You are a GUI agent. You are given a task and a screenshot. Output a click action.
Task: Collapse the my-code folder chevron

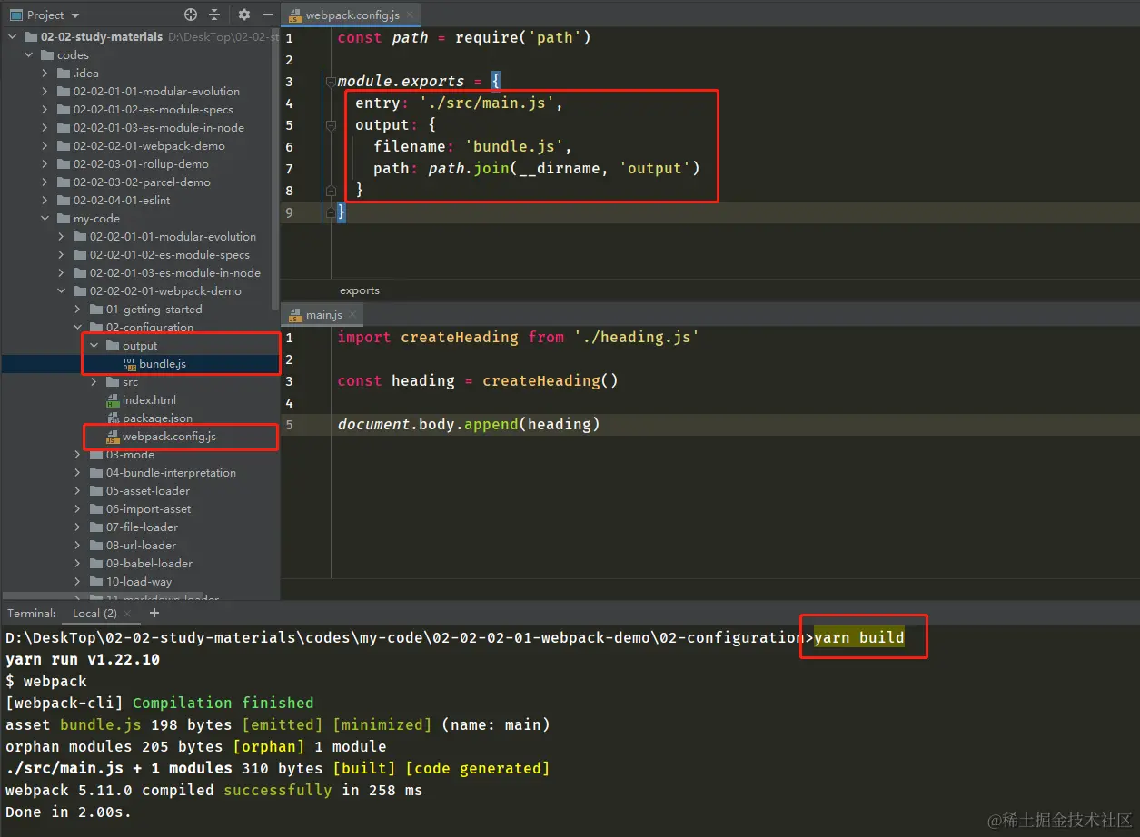click(45, 219)
